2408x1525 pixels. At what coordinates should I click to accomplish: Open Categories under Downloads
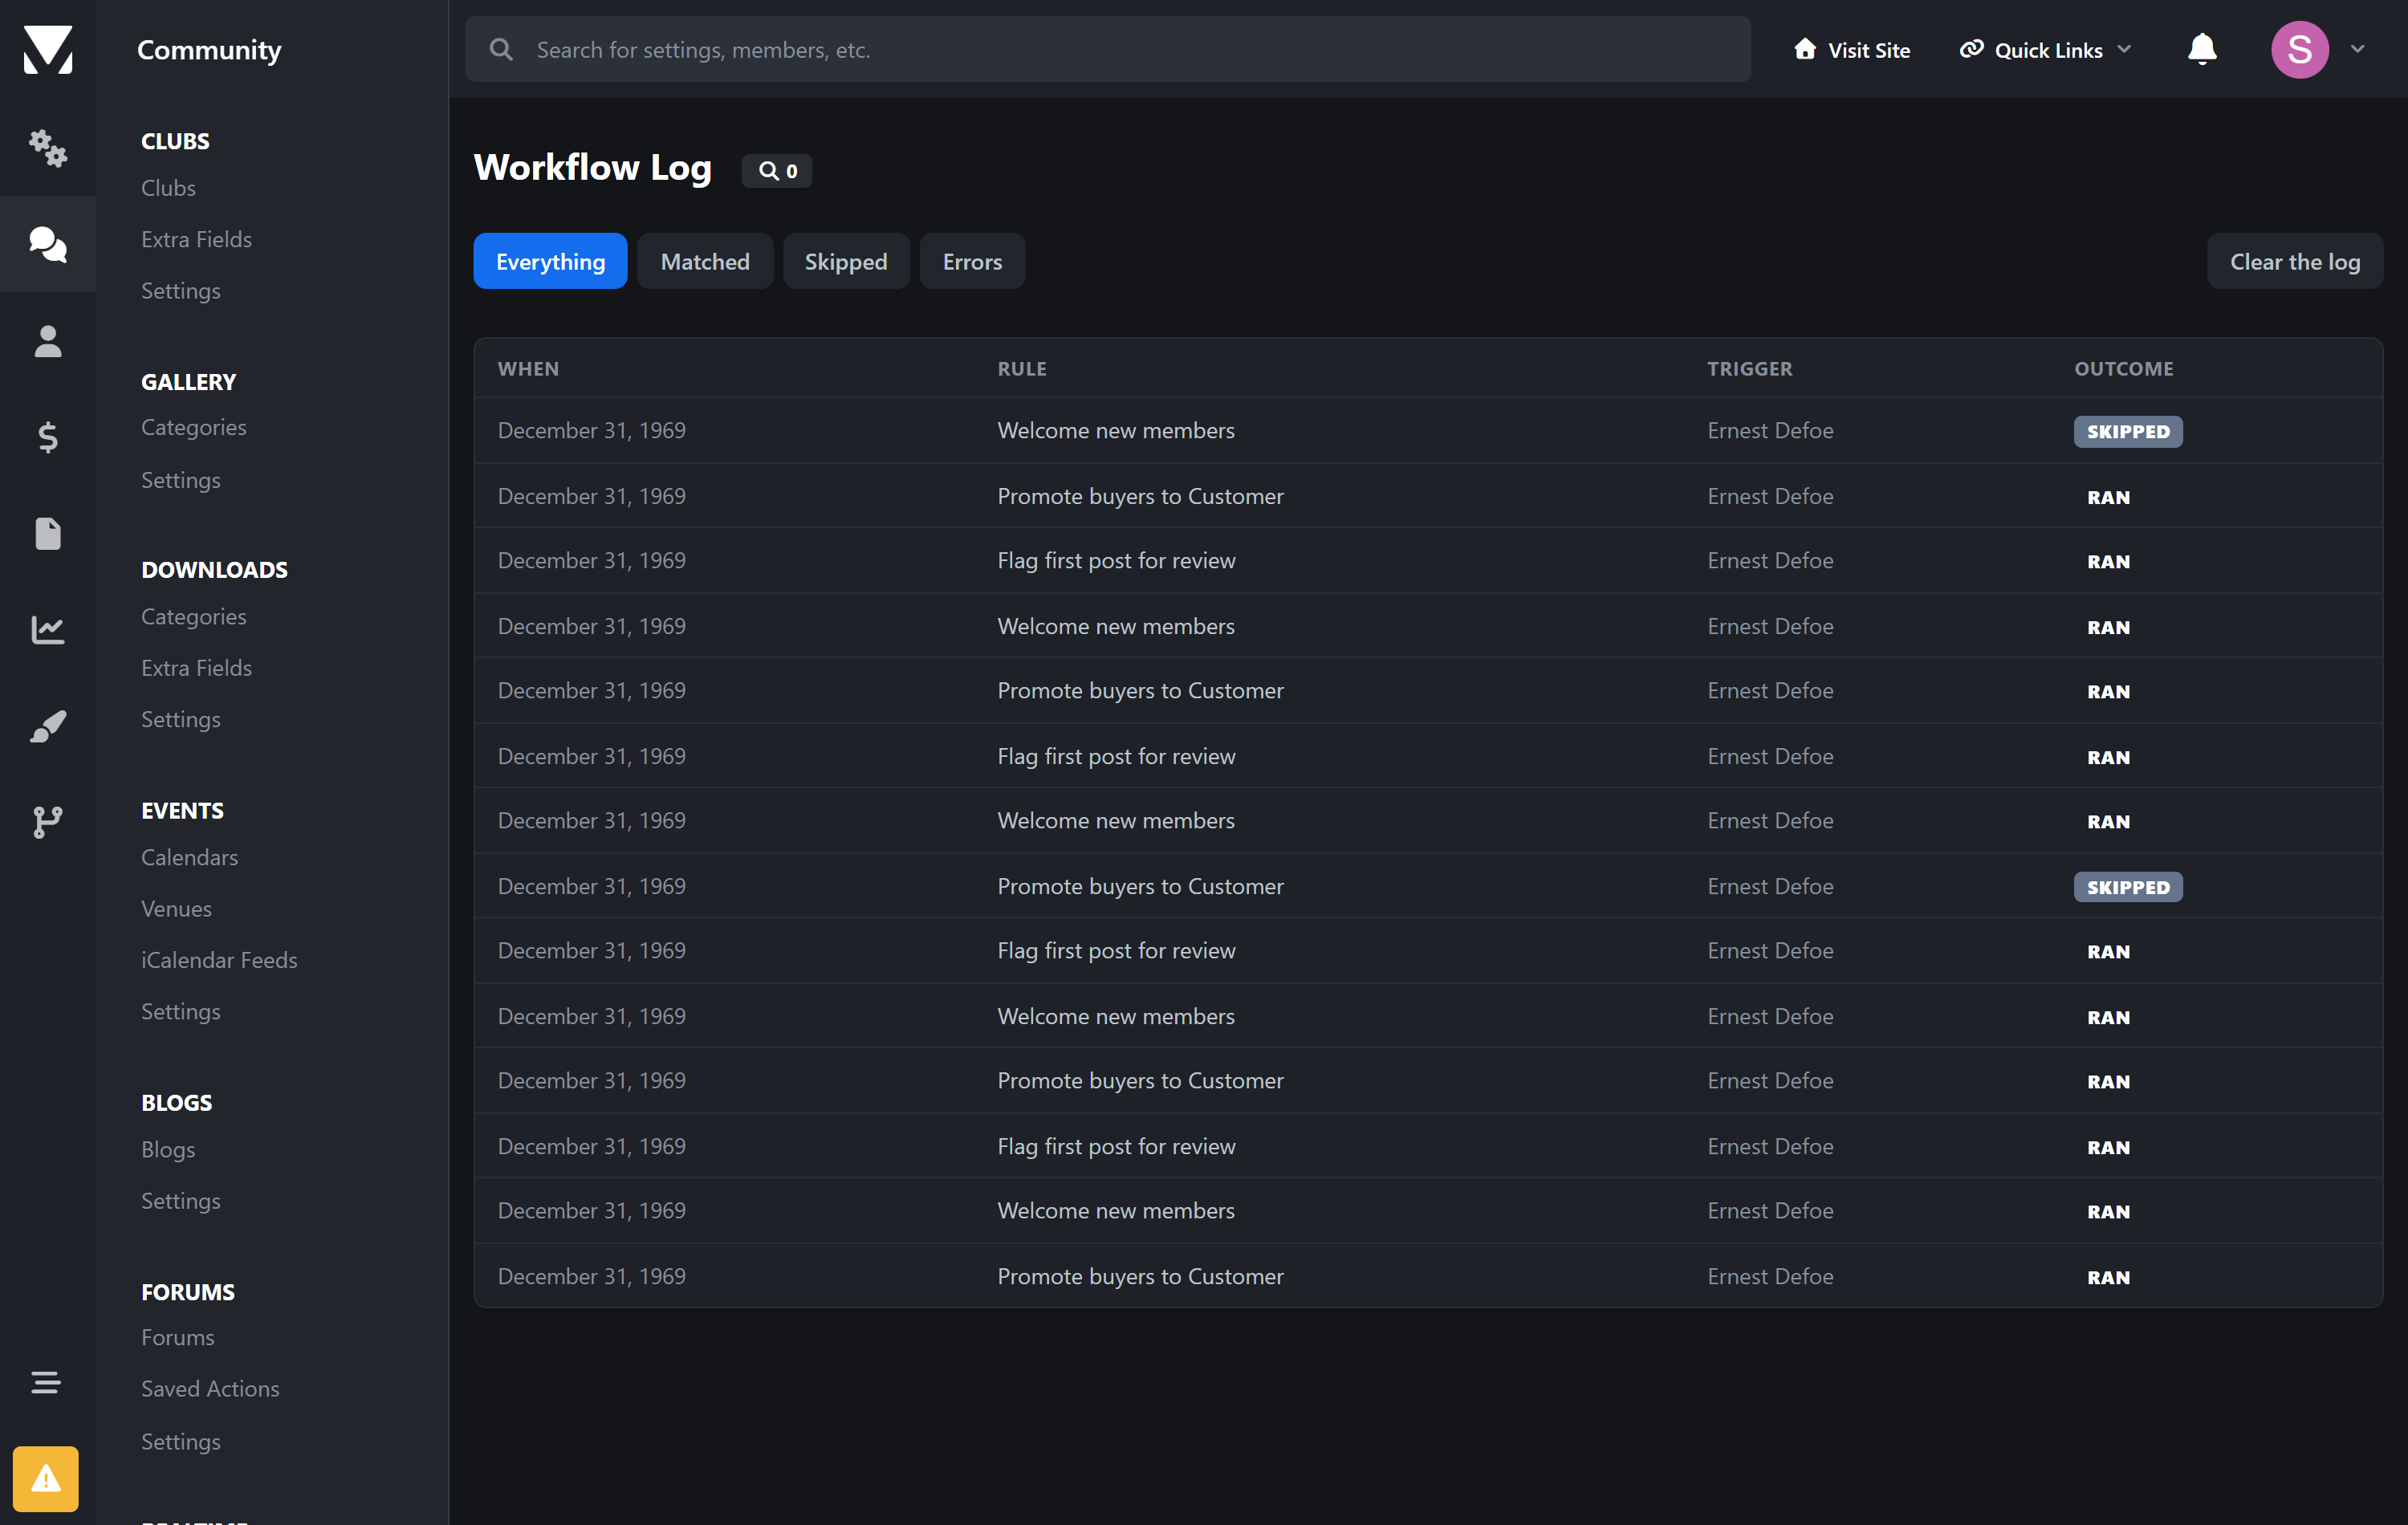pyautogui.click(x=193, y=617)
